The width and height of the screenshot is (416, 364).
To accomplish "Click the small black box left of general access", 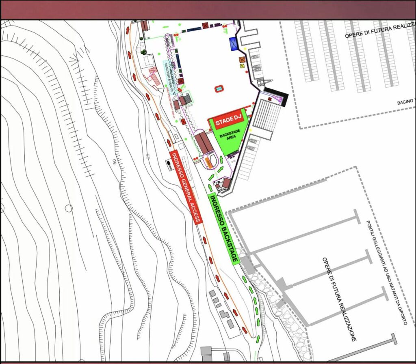I will click(x=169, y=163).
